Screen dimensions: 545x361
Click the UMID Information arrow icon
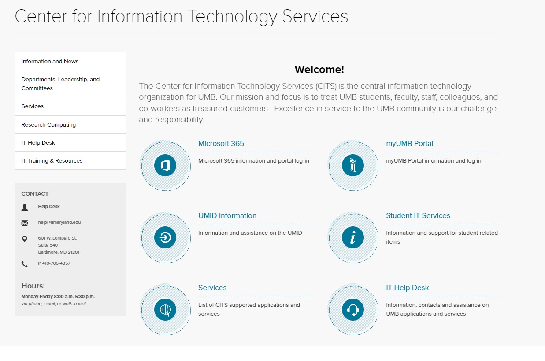click(165, 238)
